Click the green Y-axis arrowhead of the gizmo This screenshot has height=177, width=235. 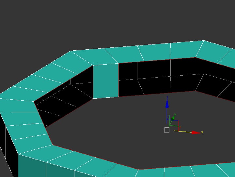pyautogui.click(x=173, y=119)
